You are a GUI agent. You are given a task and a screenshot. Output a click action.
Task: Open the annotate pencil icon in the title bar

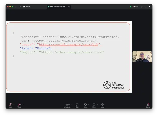[x=142, y=6]
